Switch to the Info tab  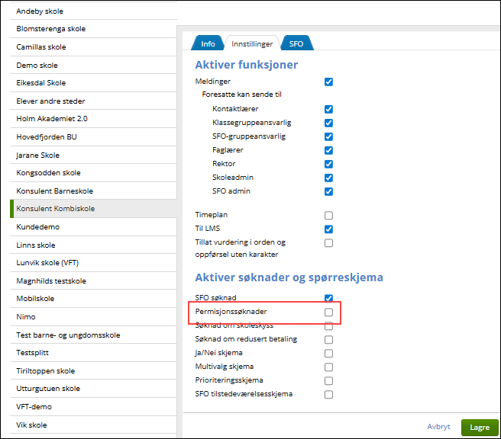pos(208,43)
